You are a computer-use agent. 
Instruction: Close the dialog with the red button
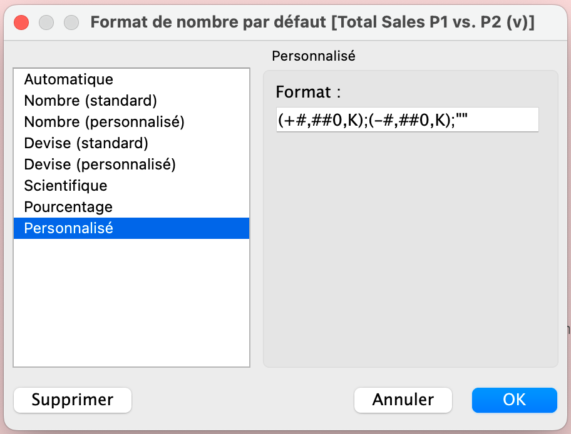click(21, 23)
